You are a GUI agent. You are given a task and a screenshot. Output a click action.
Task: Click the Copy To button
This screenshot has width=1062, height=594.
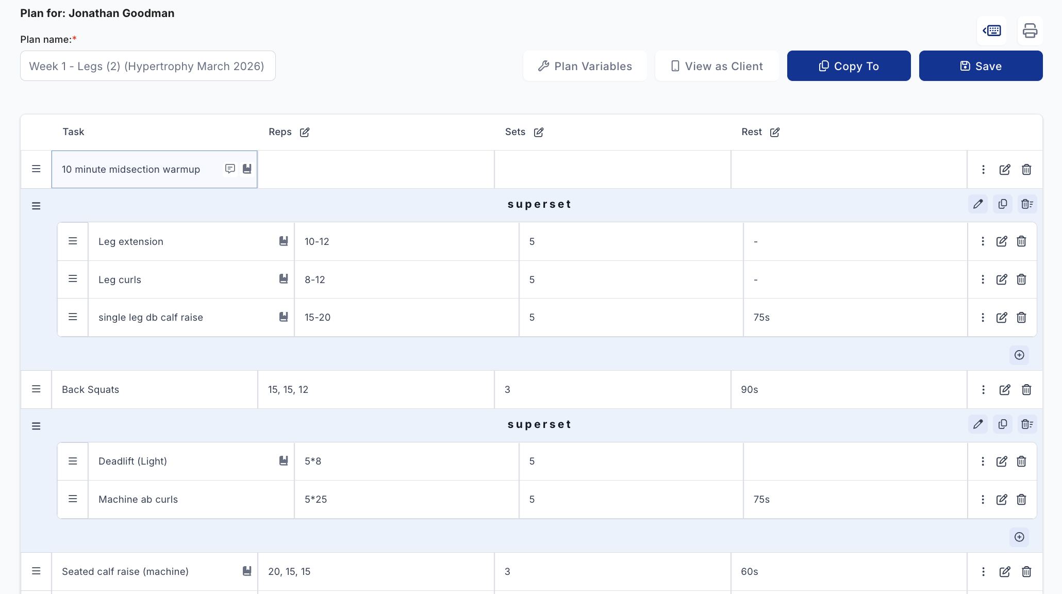(x=849, y=66)
